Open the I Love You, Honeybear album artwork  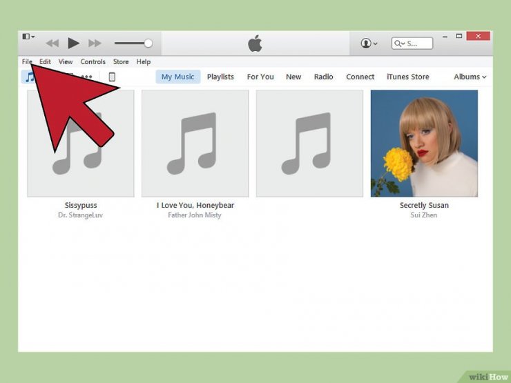tap(195, 144)
